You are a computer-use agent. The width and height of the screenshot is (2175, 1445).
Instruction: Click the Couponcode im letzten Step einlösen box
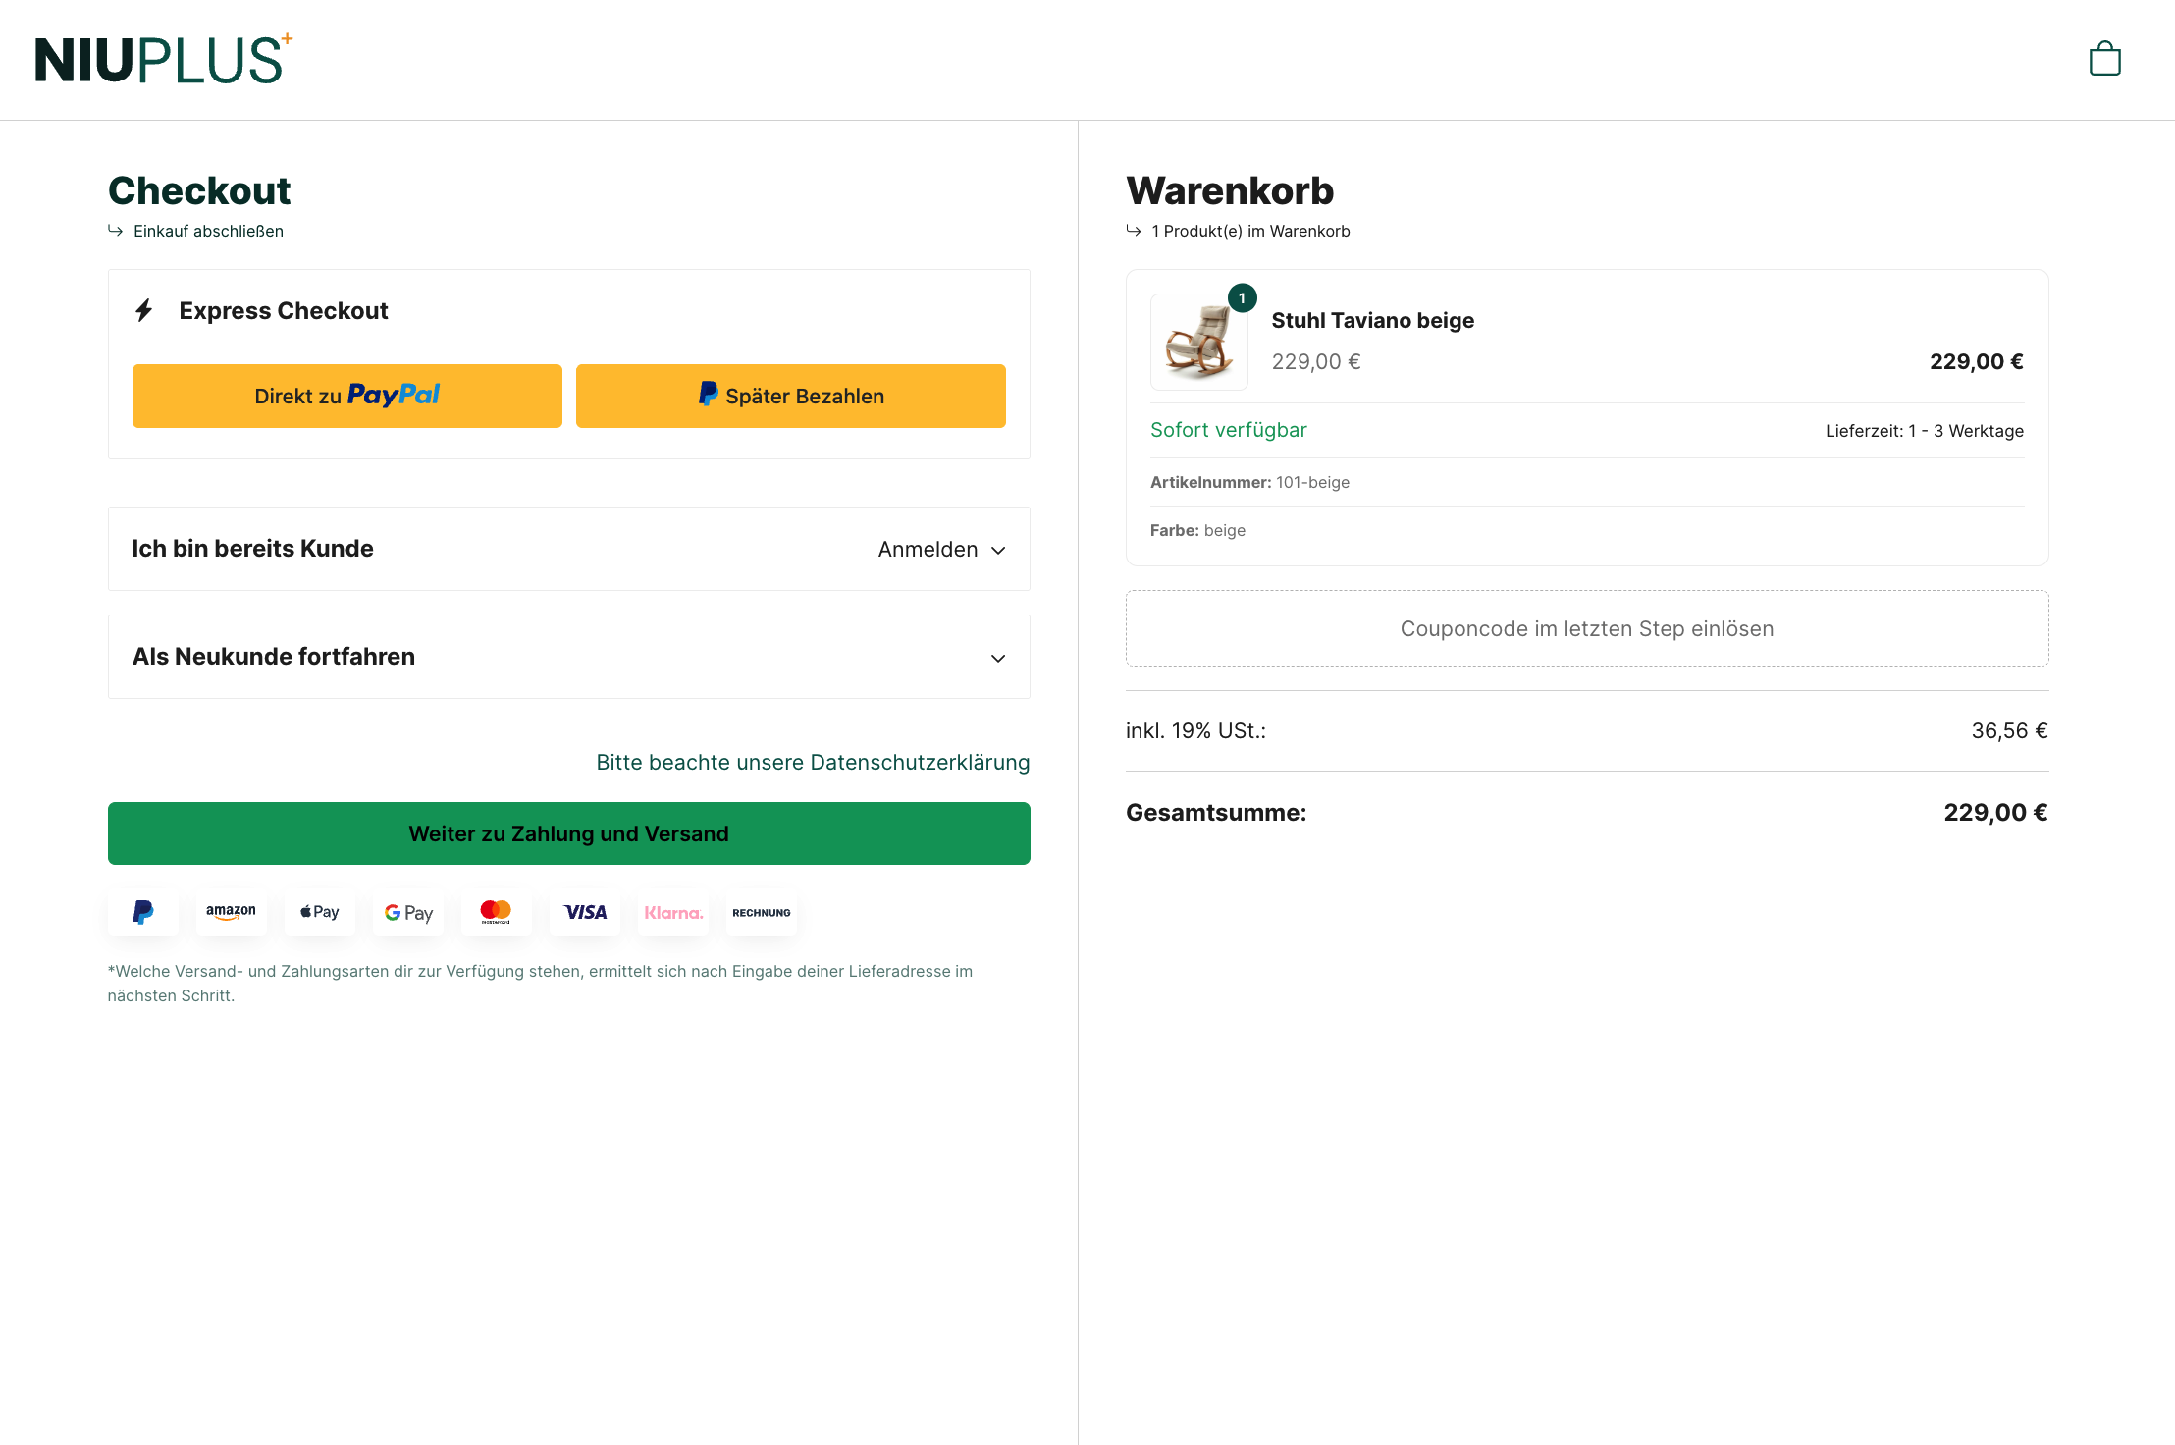point(1587,628)
